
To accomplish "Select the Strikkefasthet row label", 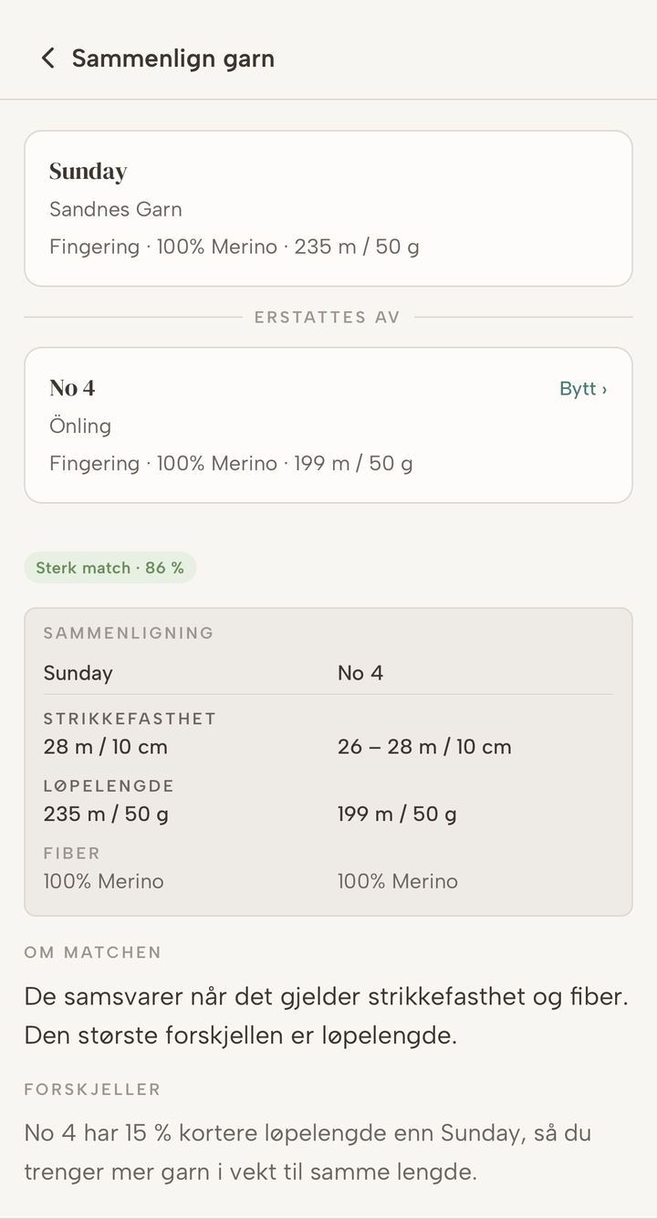I will tap(130, 719).
